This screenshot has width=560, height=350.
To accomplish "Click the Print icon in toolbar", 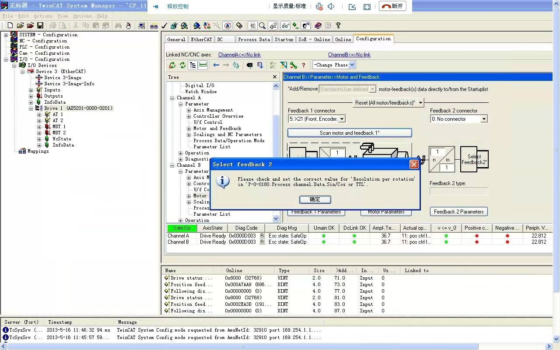I will tap(52, 26).
